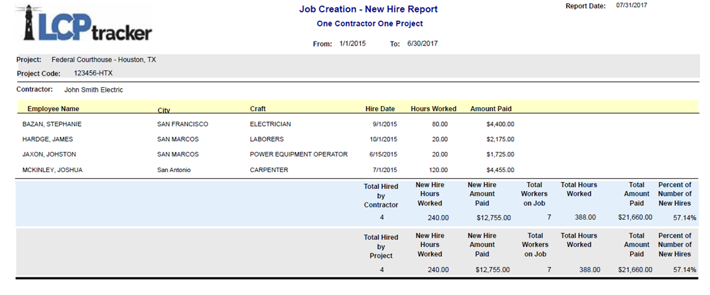Select hire date 6/15/2015
710x295 pixels.
click(x=383, y=154)
